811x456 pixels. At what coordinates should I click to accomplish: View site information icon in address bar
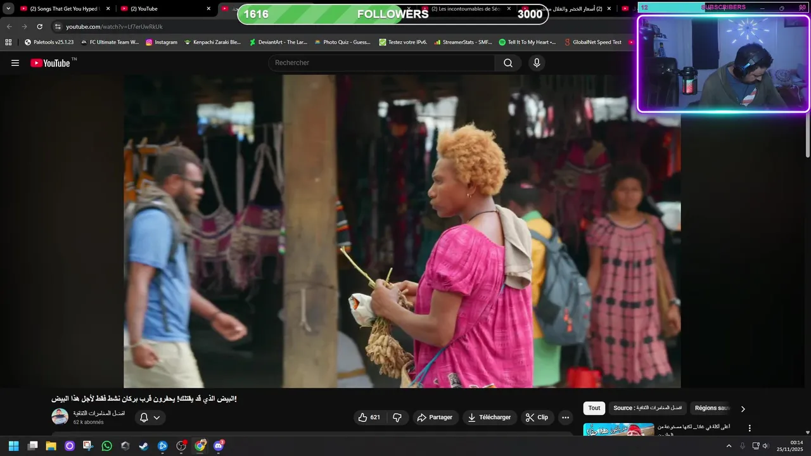(58, 27)
